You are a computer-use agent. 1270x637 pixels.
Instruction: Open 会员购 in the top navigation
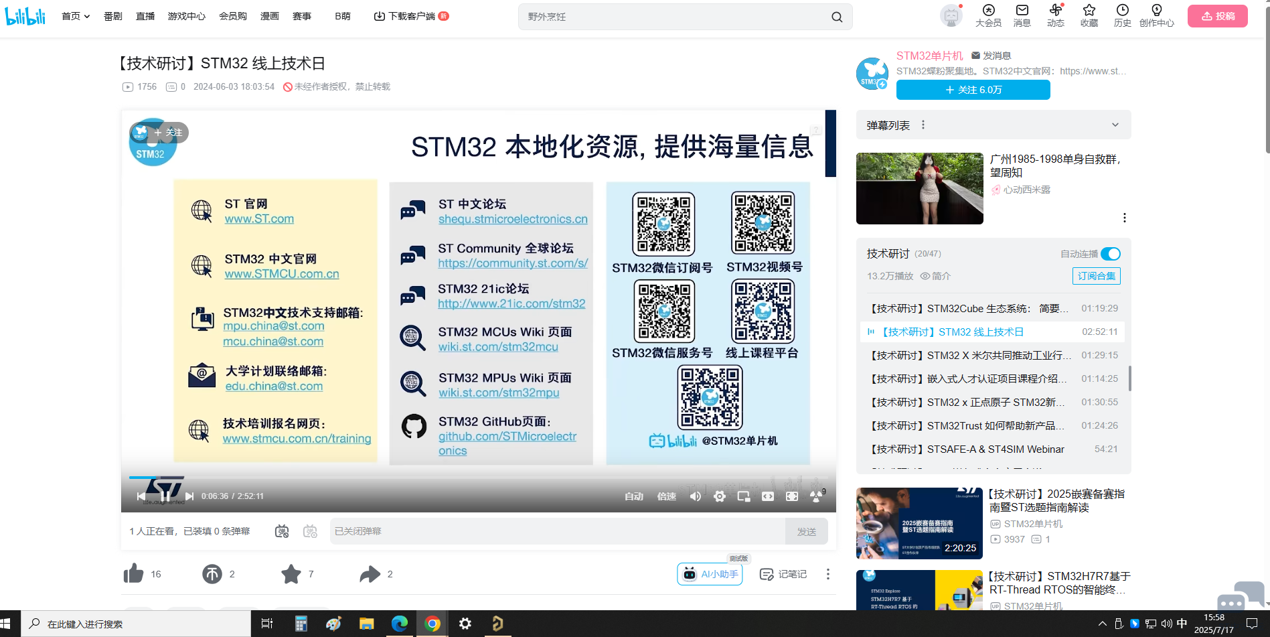click(233, 16)
